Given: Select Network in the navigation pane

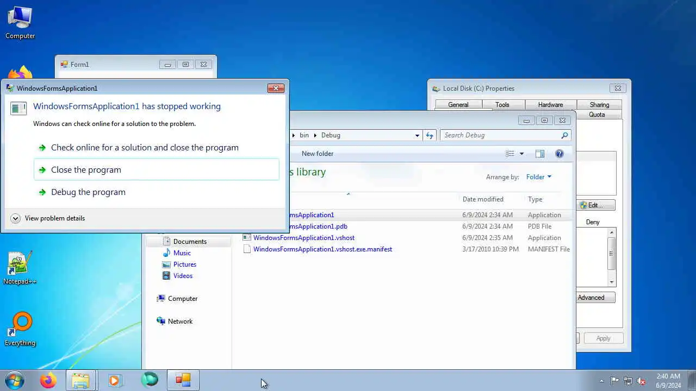Looking at the screenshot, I should (x=180, y=321).
